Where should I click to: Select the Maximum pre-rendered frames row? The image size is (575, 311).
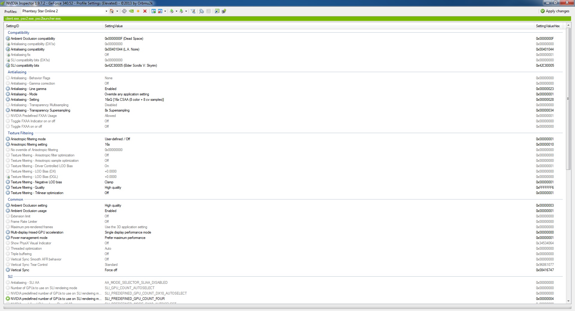tap(283, 227)
